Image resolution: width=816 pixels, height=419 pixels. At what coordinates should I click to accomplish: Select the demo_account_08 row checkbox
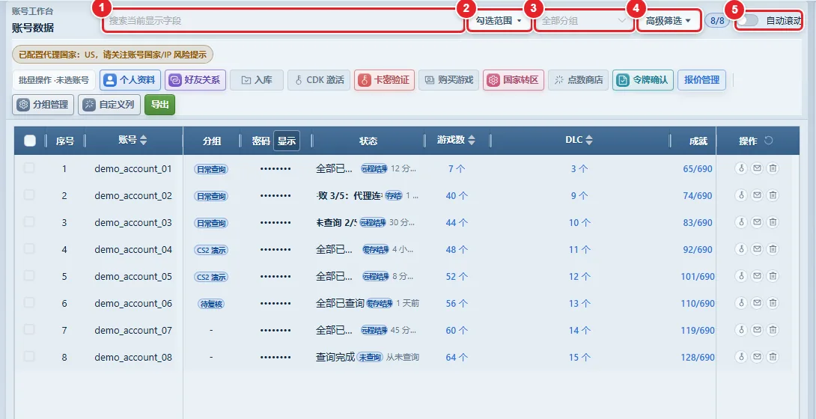coord(29,356)
